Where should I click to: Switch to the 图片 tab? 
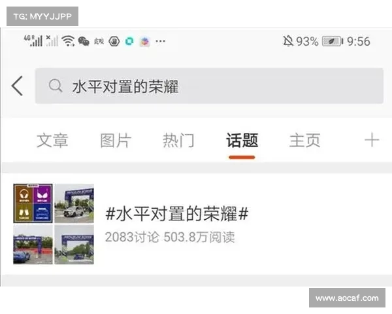tap(116, 140)
